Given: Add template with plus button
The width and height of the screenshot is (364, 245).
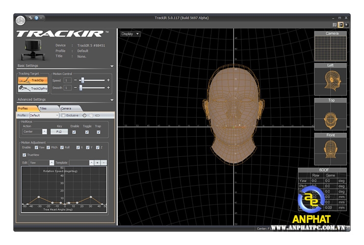Looking at the screenshot, I should (x=98, y=163).
